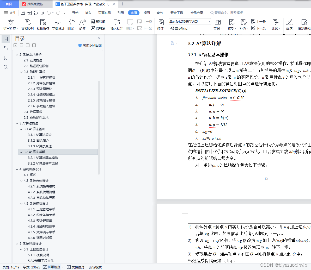Click 下一条 next change button
This screenshot has width=311, height=270.
(x=259, y=28)
